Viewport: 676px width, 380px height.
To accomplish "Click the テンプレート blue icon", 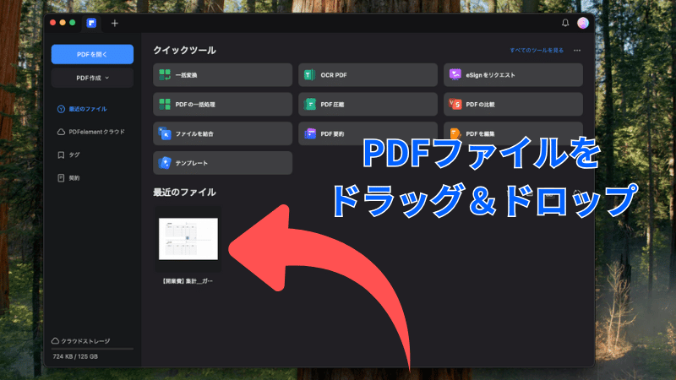I will click(x=165, y=163).
